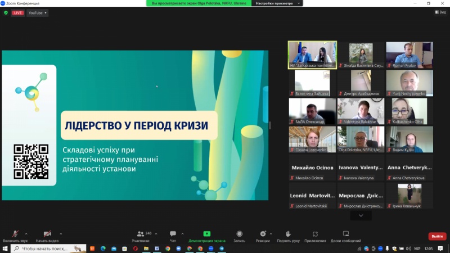Expand video options arrow beside Начать видео

point(61,233)
